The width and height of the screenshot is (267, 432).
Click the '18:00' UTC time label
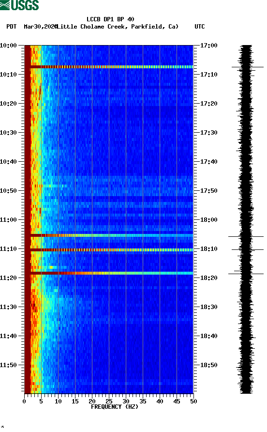click(208, 220)
